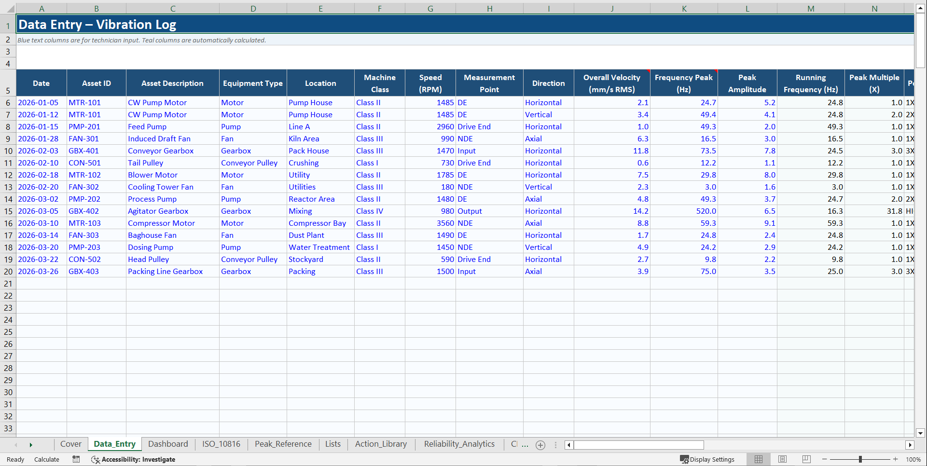Zoom out using the minus control
Image resolution: width=927 pixels, height=466 pixels.
[824, 459]
